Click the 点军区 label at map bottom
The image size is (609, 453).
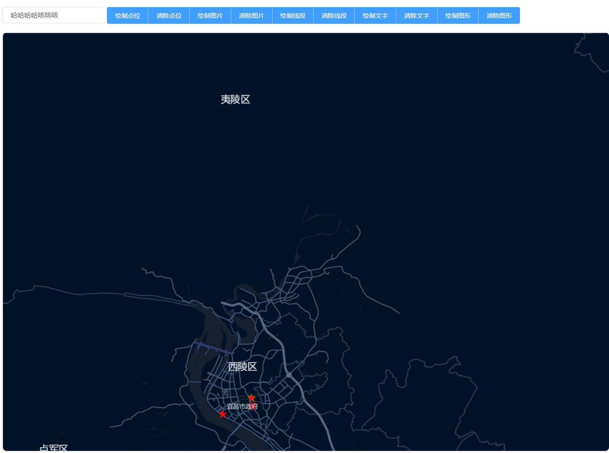54,448
